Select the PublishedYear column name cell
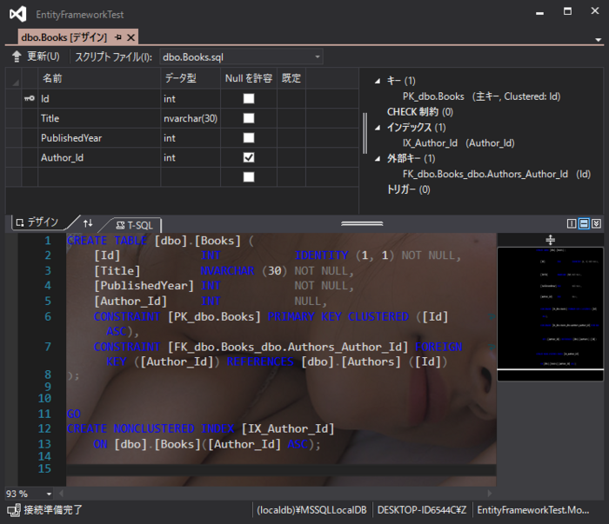Screen dimensions: 609x524 (99, 138)
